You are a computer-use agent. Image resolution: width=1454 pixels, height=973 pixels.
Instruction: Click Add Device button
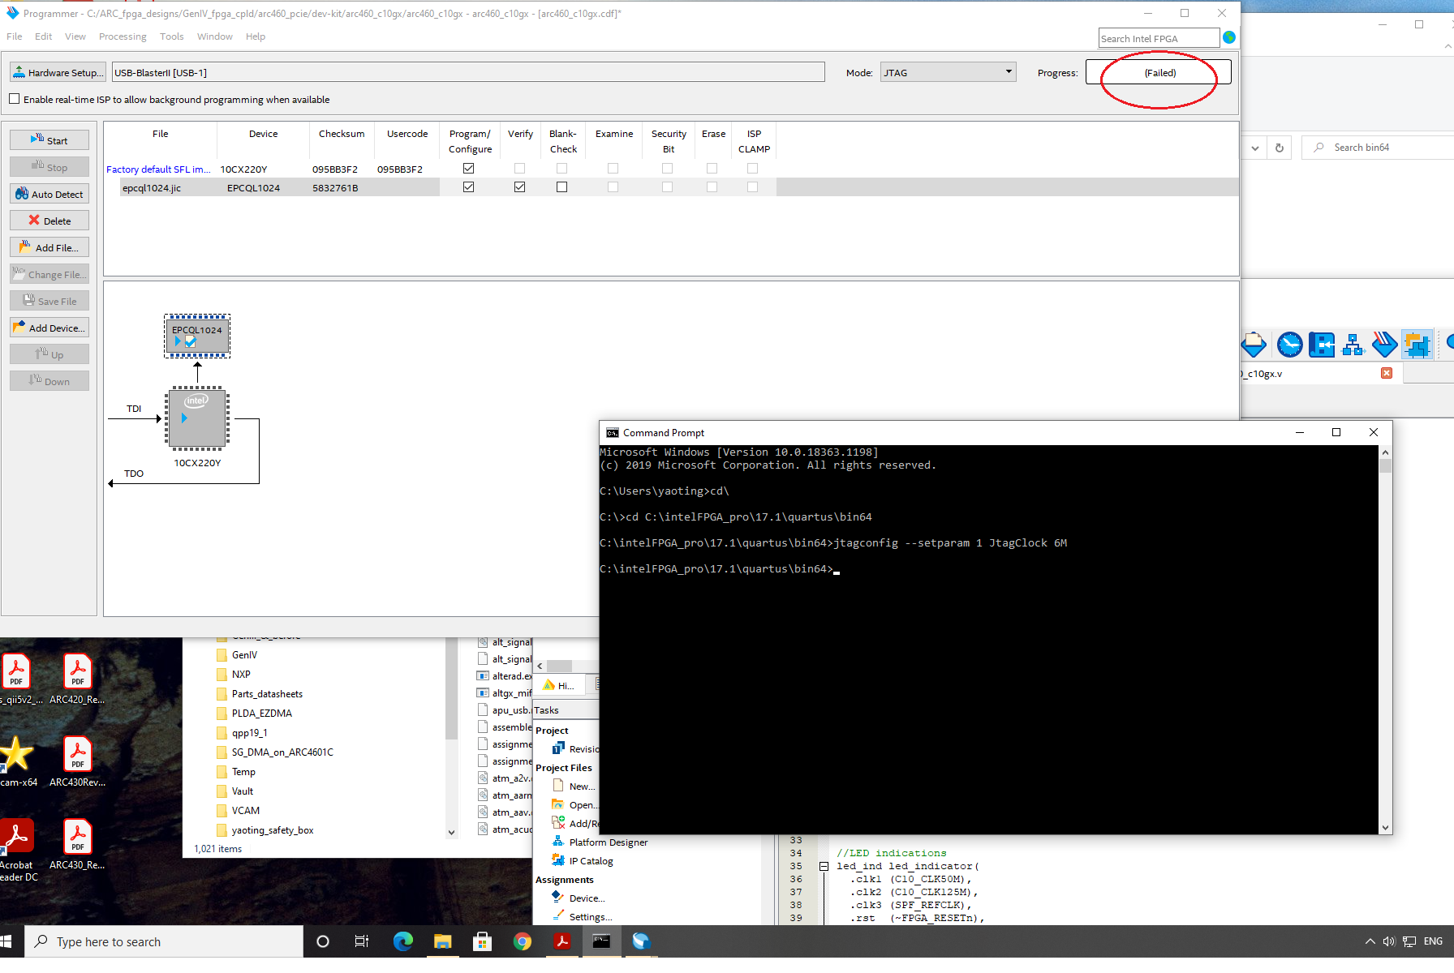click(x=49, y=328)
